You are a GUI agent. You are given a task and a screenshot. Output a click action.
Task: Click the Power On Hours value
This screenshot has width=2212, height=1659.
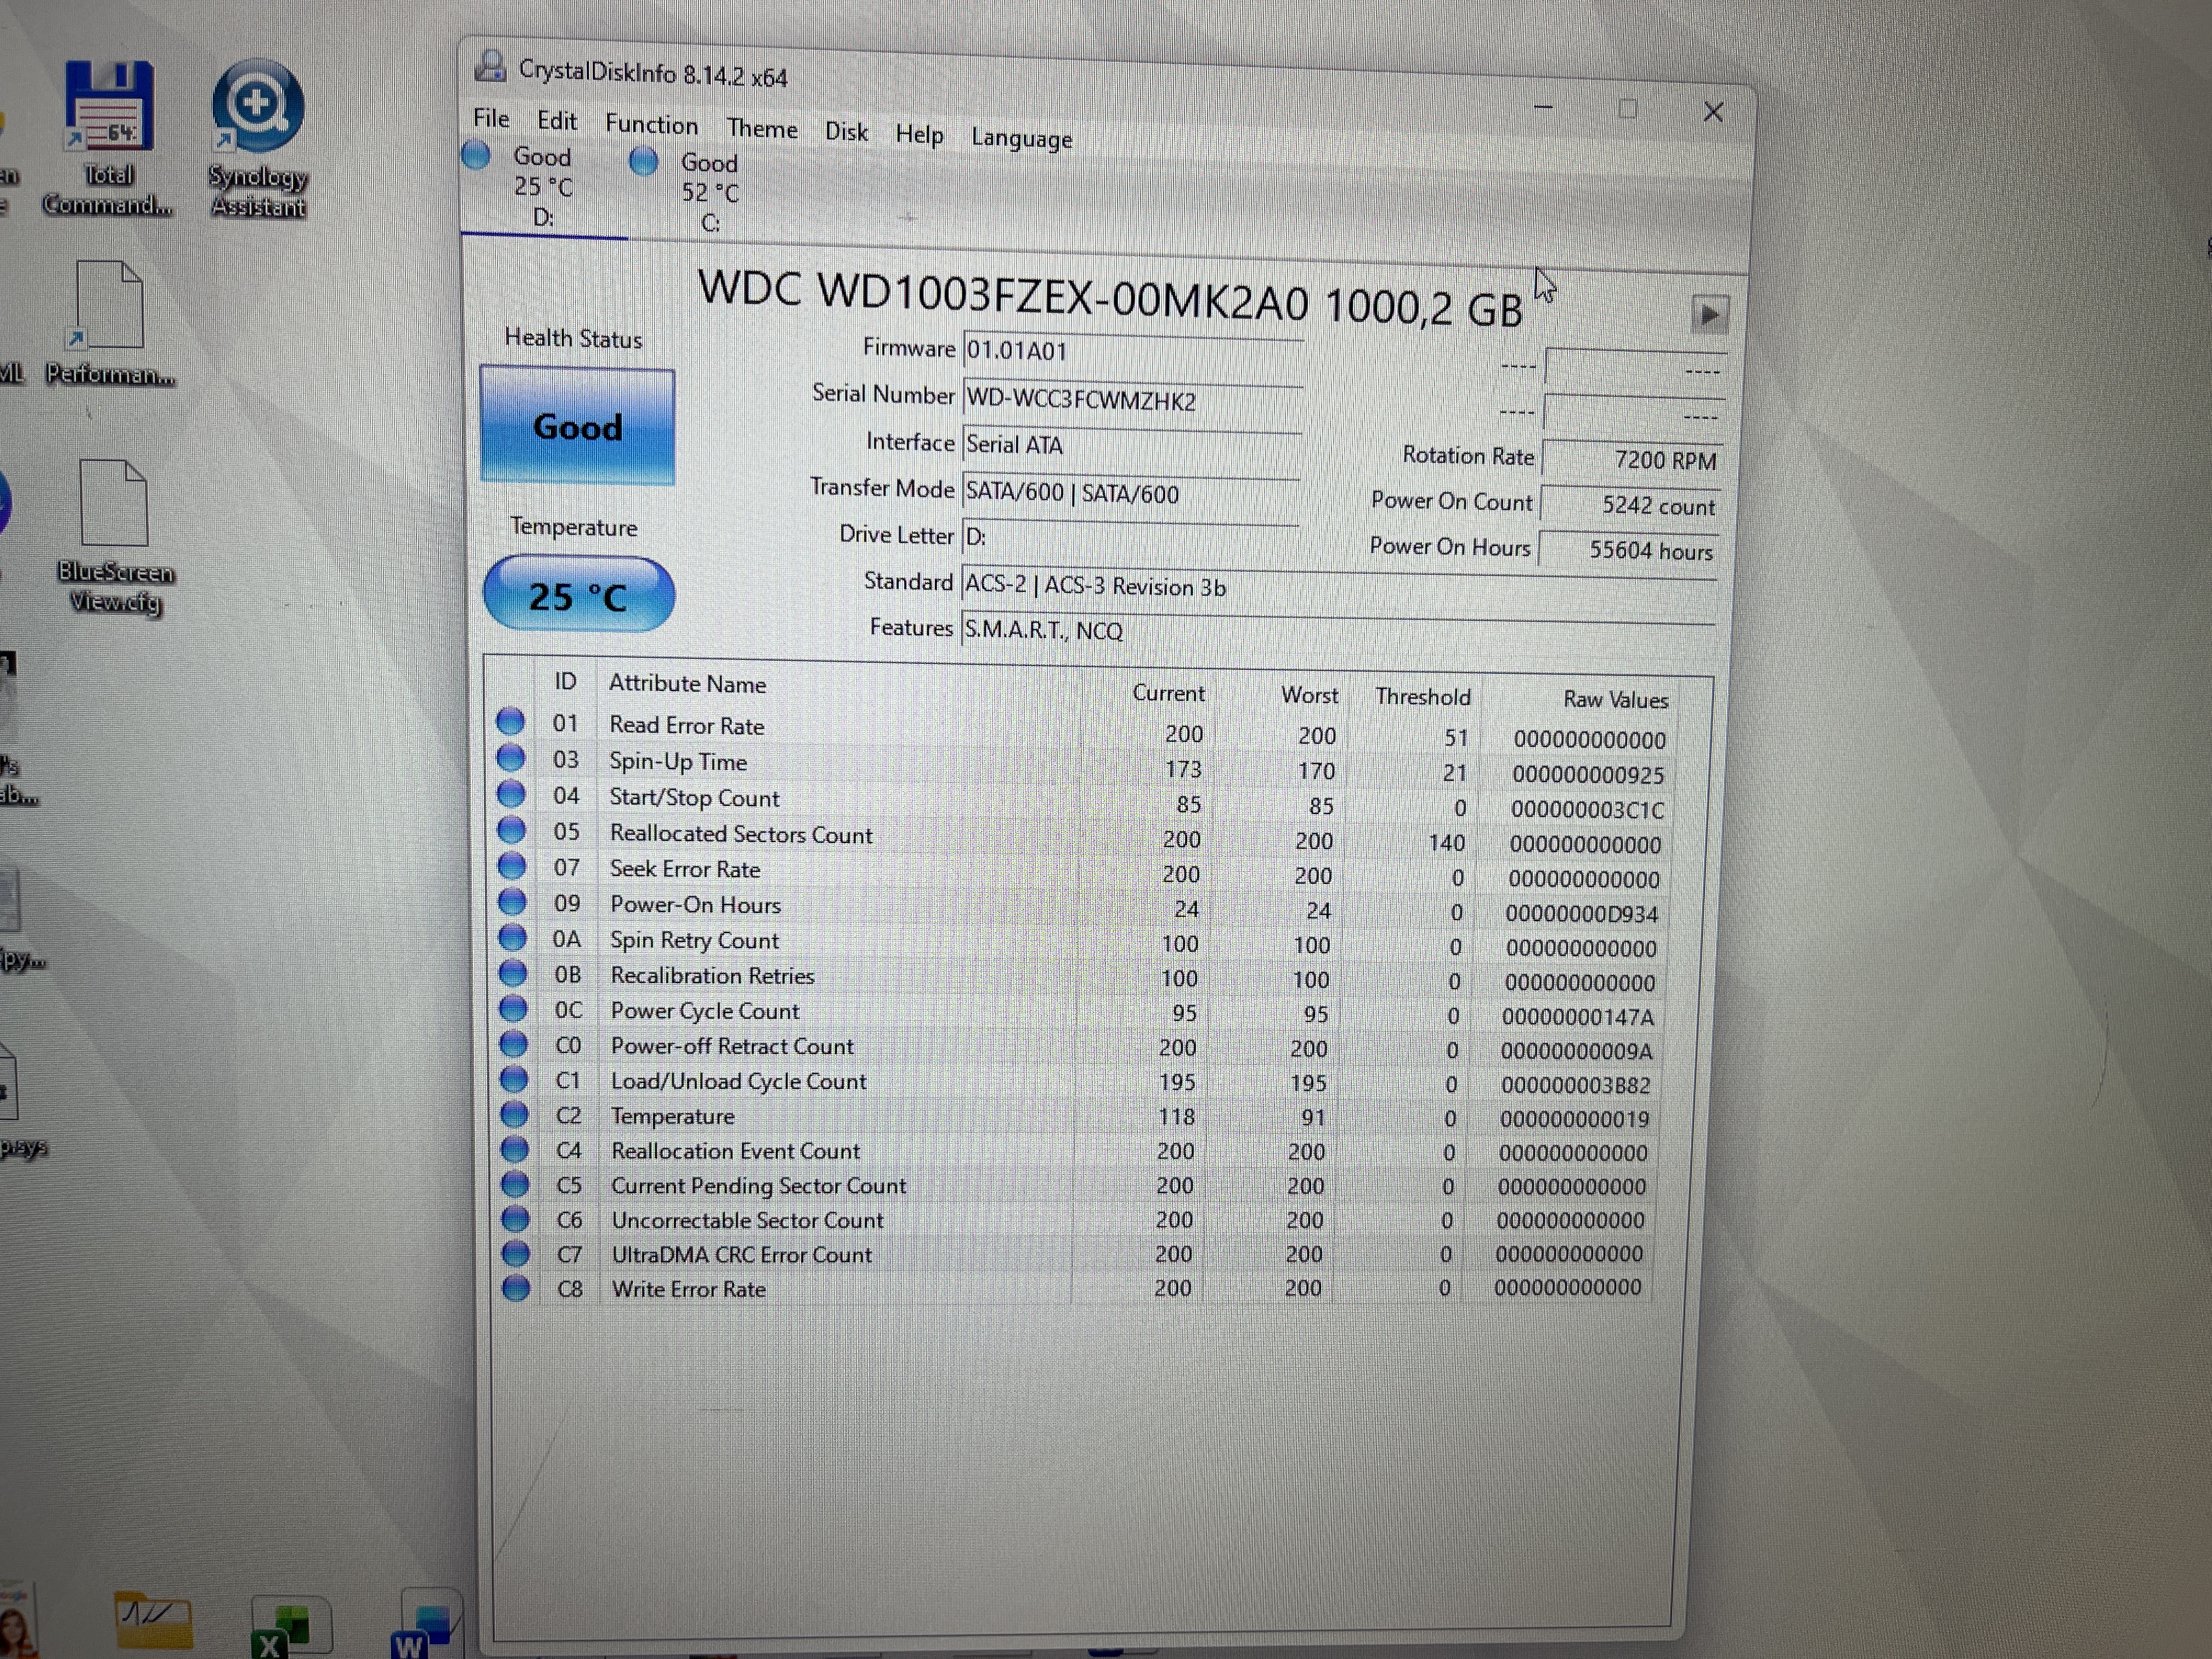[x=1628, y=550]
